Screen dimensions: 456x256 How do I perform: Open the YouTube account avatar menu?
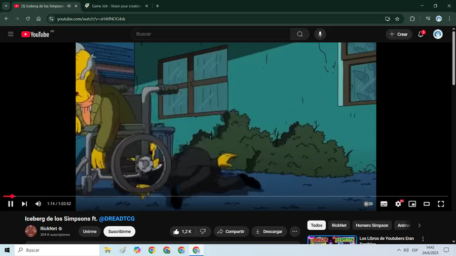coord(438,34)
